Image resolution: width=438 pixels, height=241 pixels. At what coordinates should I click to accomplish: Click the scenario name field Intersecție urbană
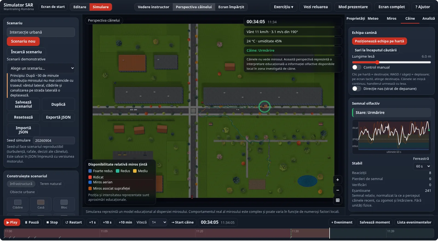coord(41,32)
